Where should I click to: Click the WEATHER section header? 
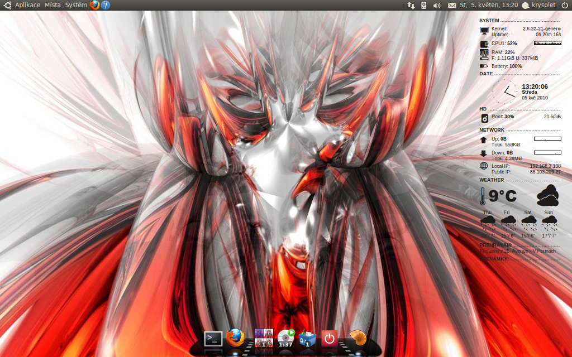pyautogui.click(x=492, y=180)
